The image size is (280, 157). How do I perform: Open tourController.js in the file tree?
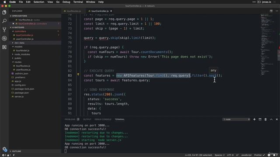24,35
